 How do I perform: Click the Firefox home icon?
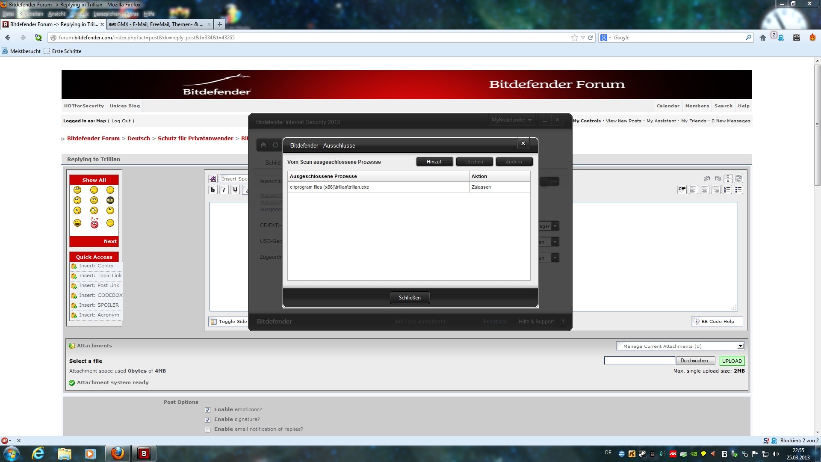763,38
